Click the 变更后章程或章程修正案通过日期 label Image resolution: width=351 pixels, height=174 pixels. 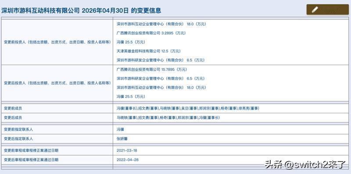coord(31,160)
